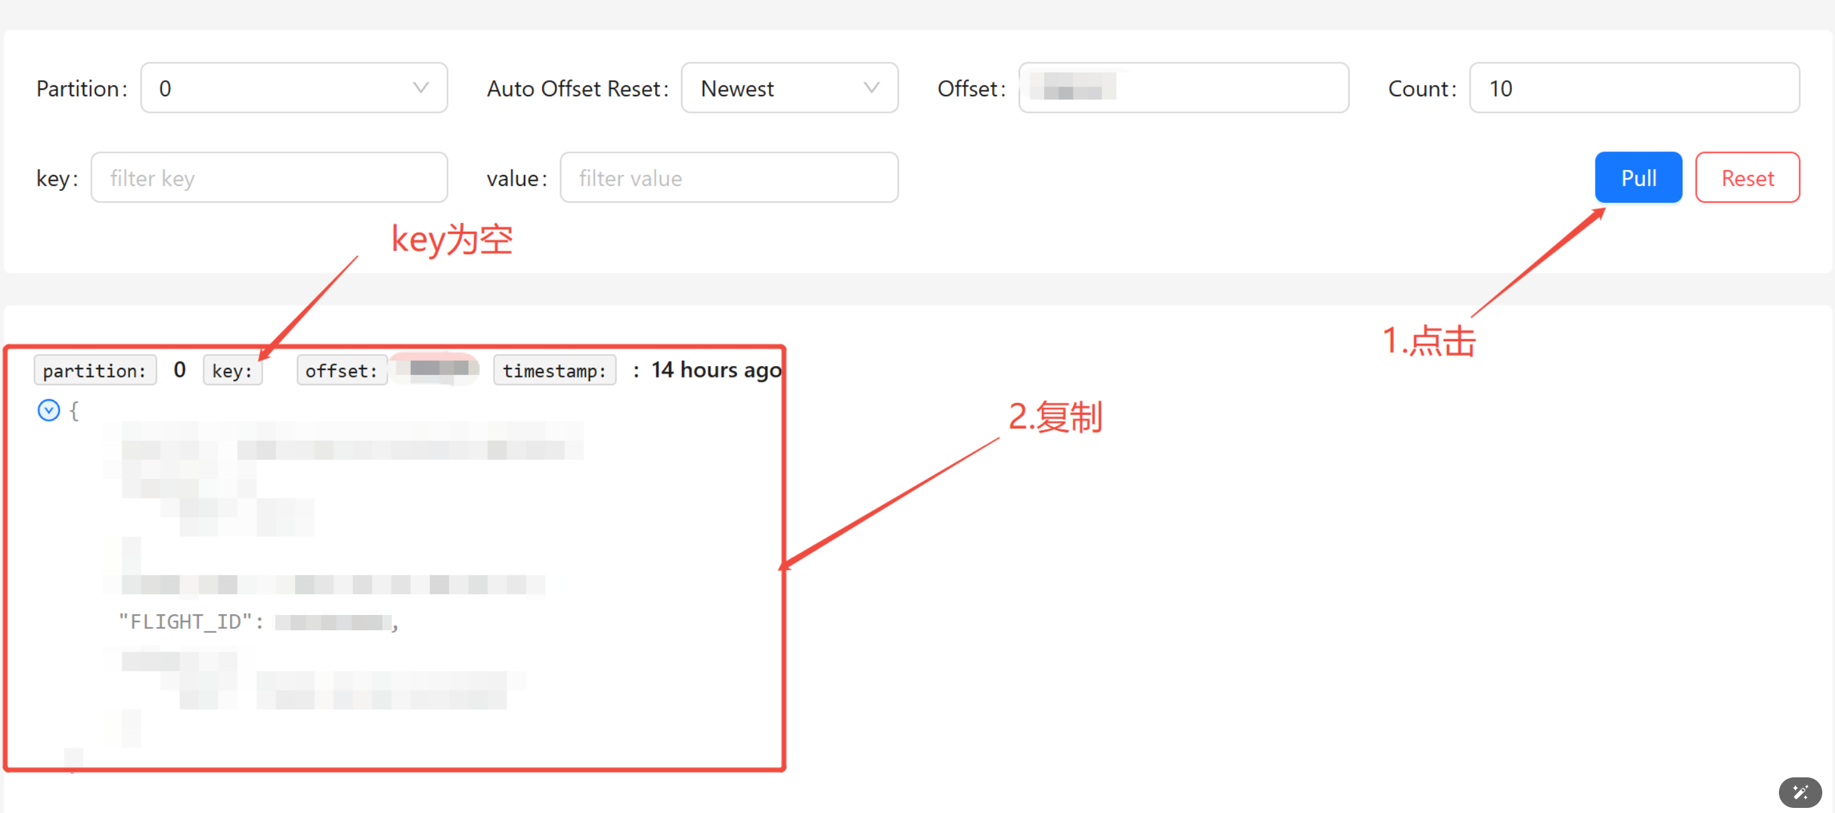The width and height of the screenshot is (1835, 813).
Task: Focus the filter value input box
Action: 728,177
